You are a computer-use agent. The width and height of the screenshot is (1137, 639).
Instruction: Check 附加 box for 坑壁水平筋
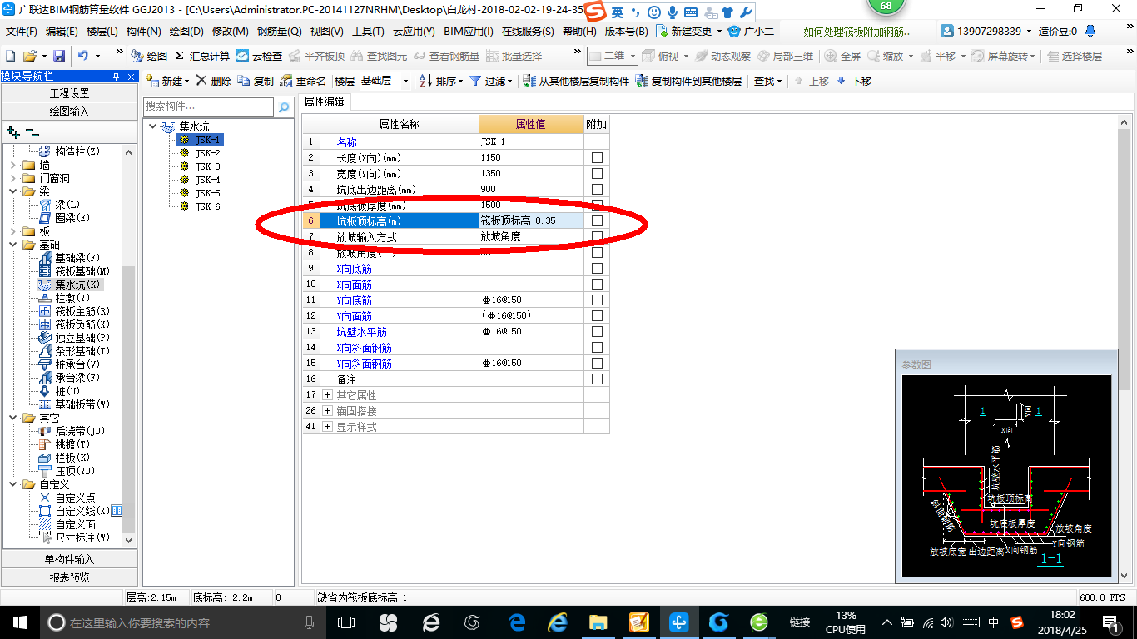[597, 331]
